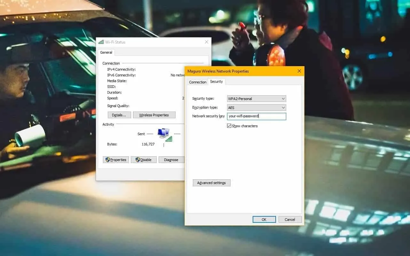
Task: Uncheck the Show characters checkbox
Action: pos(229,126)
